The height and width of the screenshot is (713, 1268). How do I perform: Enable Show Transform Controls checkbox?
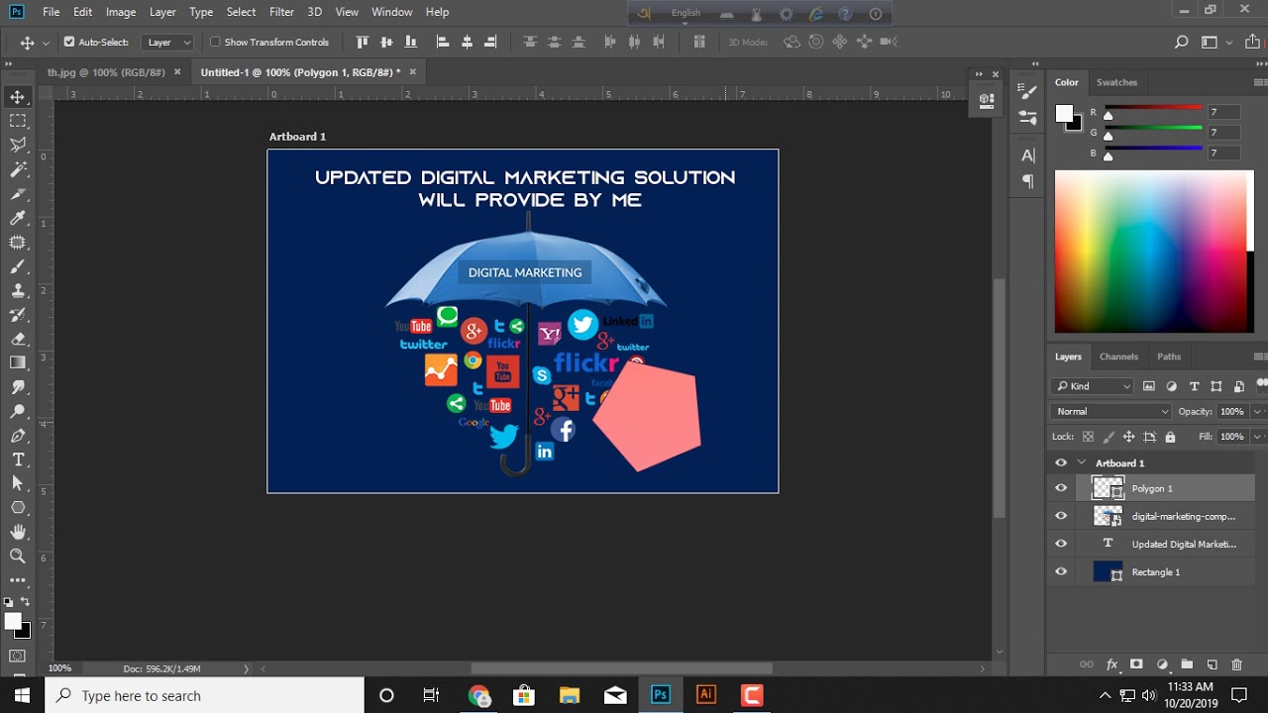(x=215, y=43)
